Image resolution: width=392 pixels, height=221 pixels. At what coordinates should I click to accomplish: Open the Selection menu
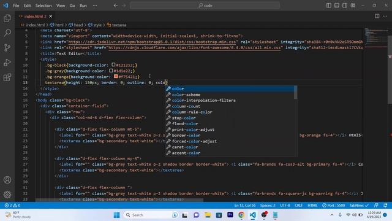pyautogui.click(x=43, y=6)
